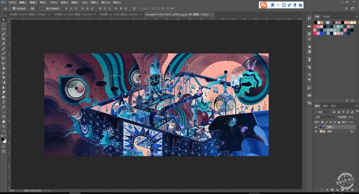Expand the status bar info arrow
This screenshot has width=359, height=194.
click(x=50, y=191)
